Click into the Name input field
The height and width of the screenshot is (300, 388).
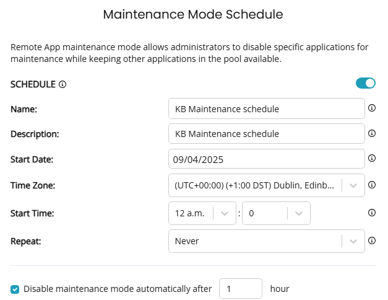pyautogui.click(x=267, y=108)
